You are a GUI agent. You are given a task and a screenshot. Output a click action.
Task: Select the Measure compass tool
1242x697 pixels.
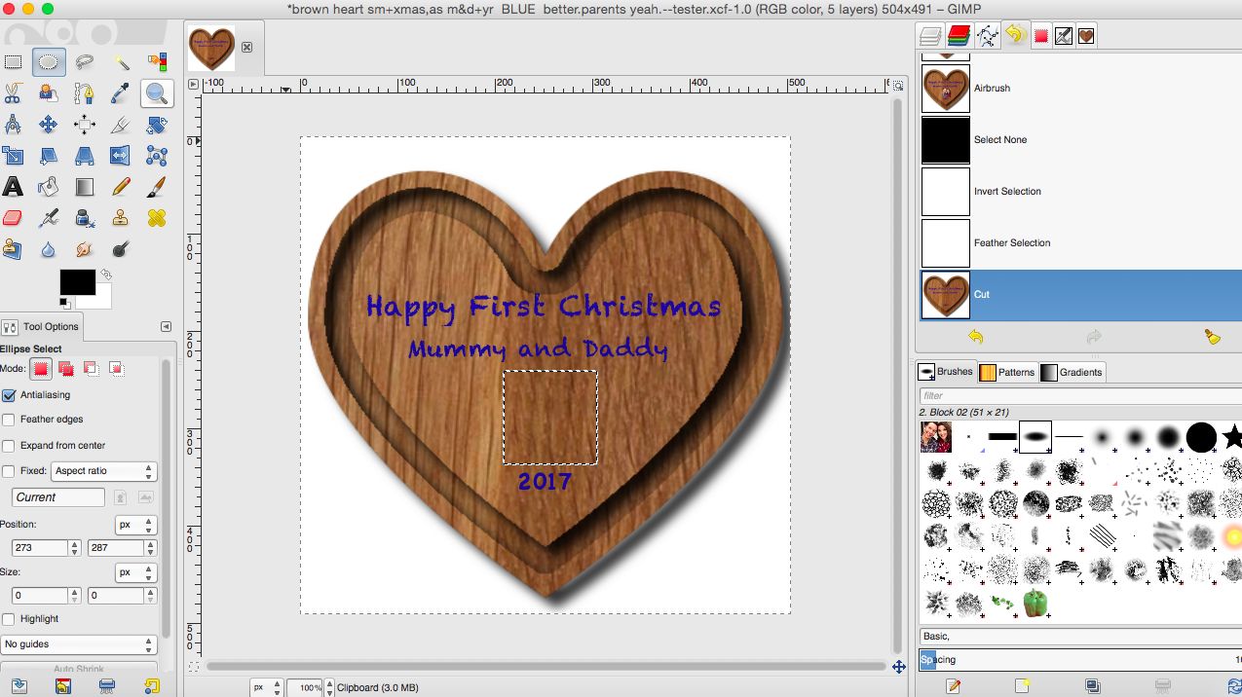tap(13, 125)
